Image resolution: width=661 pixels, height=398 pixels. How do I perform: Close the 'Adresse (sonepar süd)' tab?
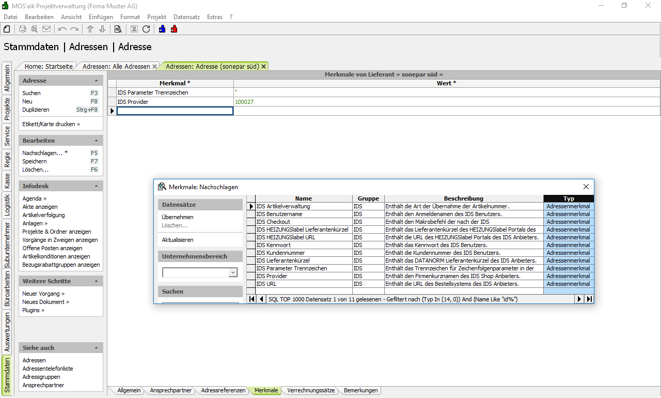point(263,67)
